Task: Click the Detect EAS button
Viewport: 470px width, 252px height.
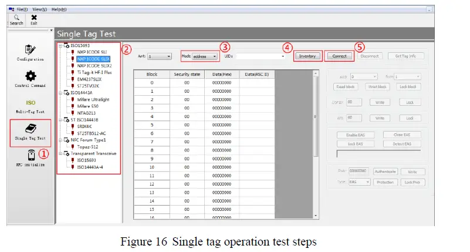Action: [402, 144]
